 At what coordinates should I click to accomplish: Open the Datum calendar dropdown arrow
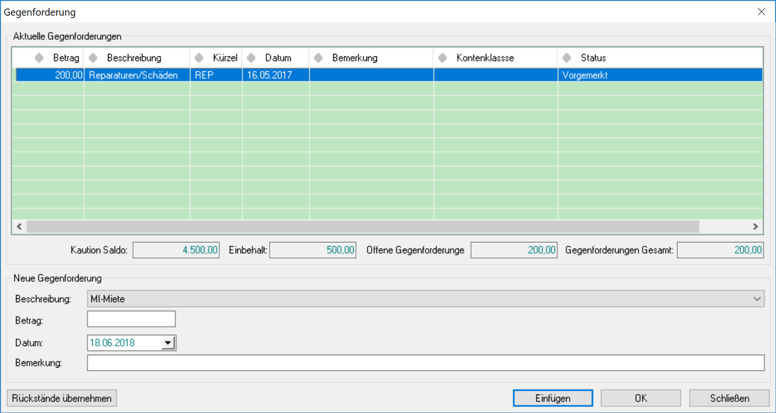(x=168, y=343)
